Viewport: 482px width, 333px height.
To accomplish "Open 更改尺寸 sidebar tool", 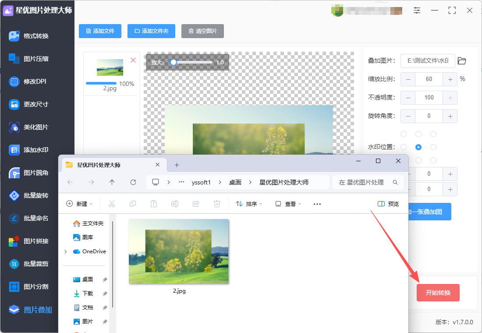I will pyautogui.click(x=28, y=104).
